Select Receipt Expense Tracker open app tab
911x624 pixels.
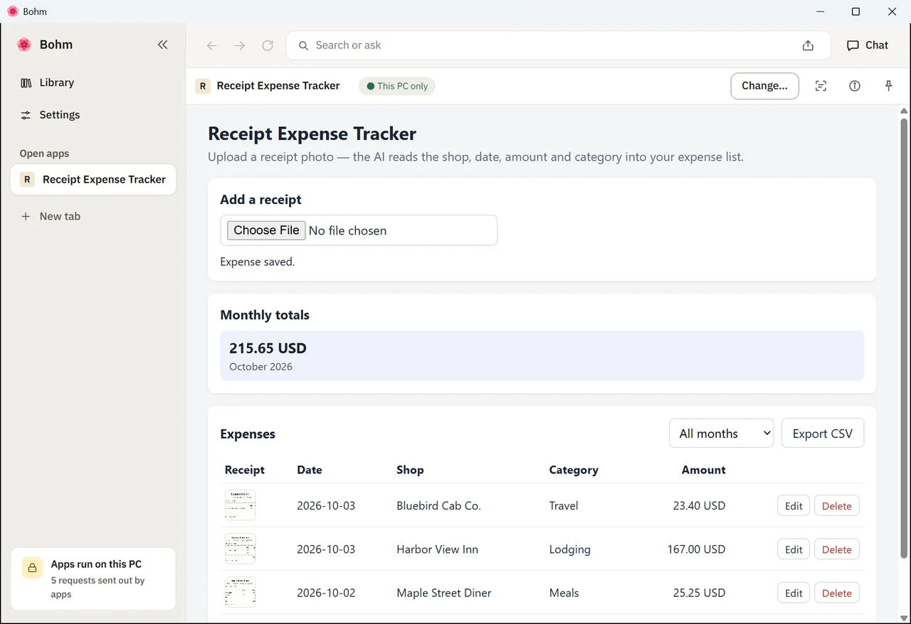(93, 179)
